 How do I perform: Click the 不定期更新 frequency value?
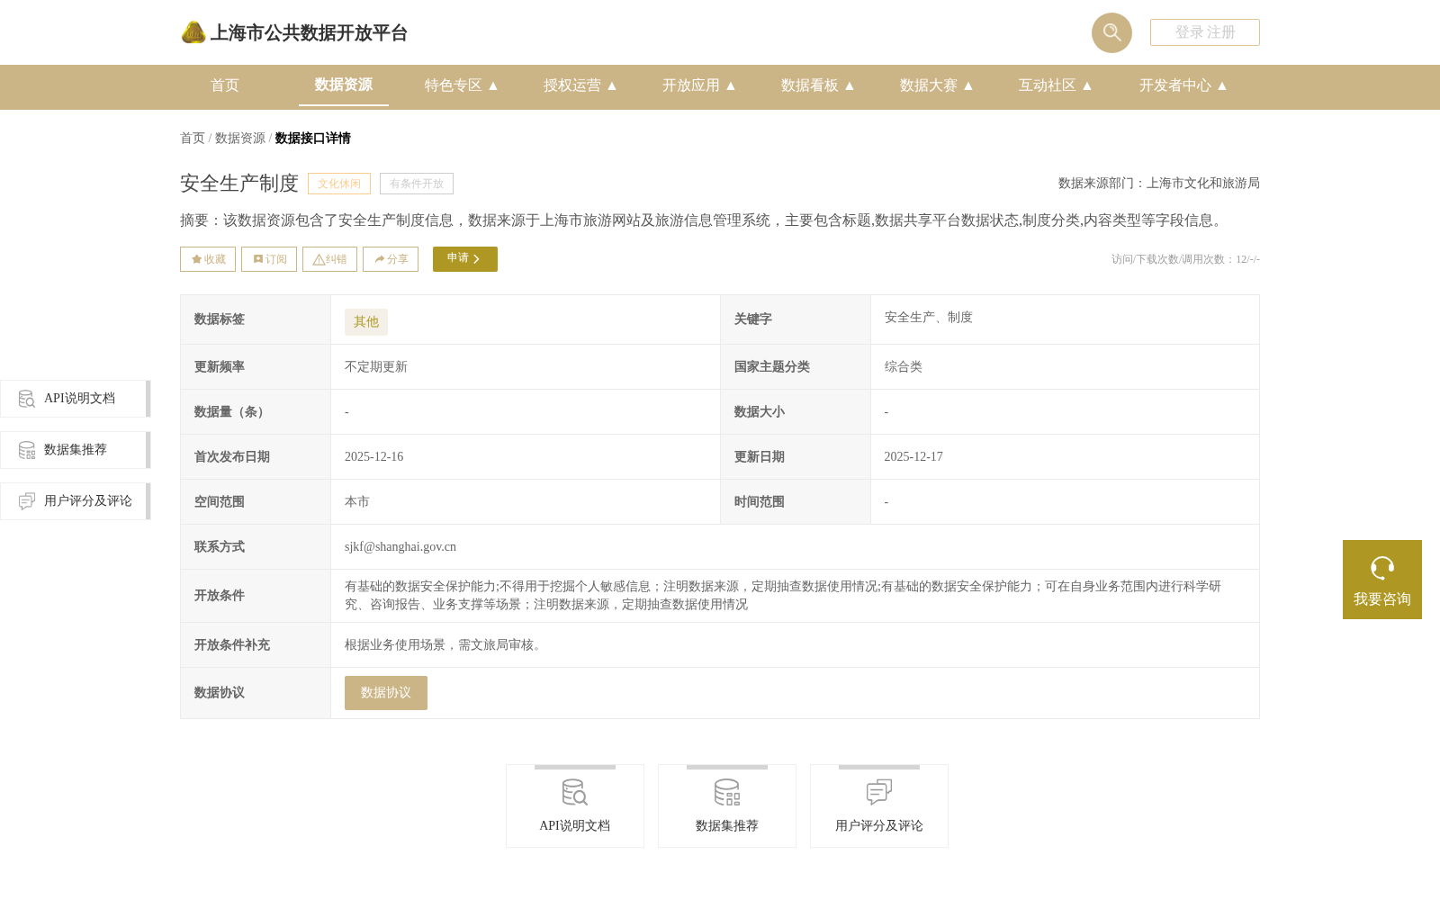pyautogui.click(x=376, y=367)
